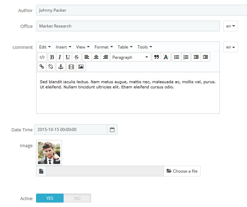Open the comment language 'en' dropdown
This screenshot has width=247, height=207.
(x=231, y=47)
